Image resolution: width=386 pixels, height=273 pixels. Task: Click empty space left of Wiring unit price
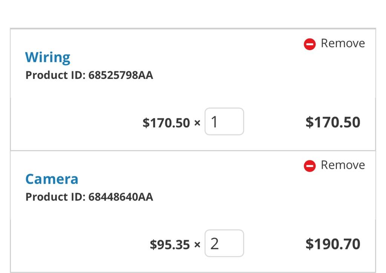(75, 123)
